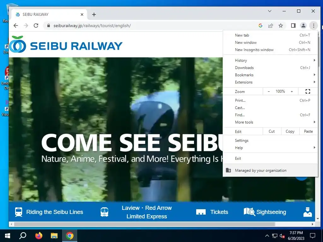The height and width of the screenshot is (242, 323).
Task: Open Laview Red Arrow Limited Express link
Action: (147, 212)
